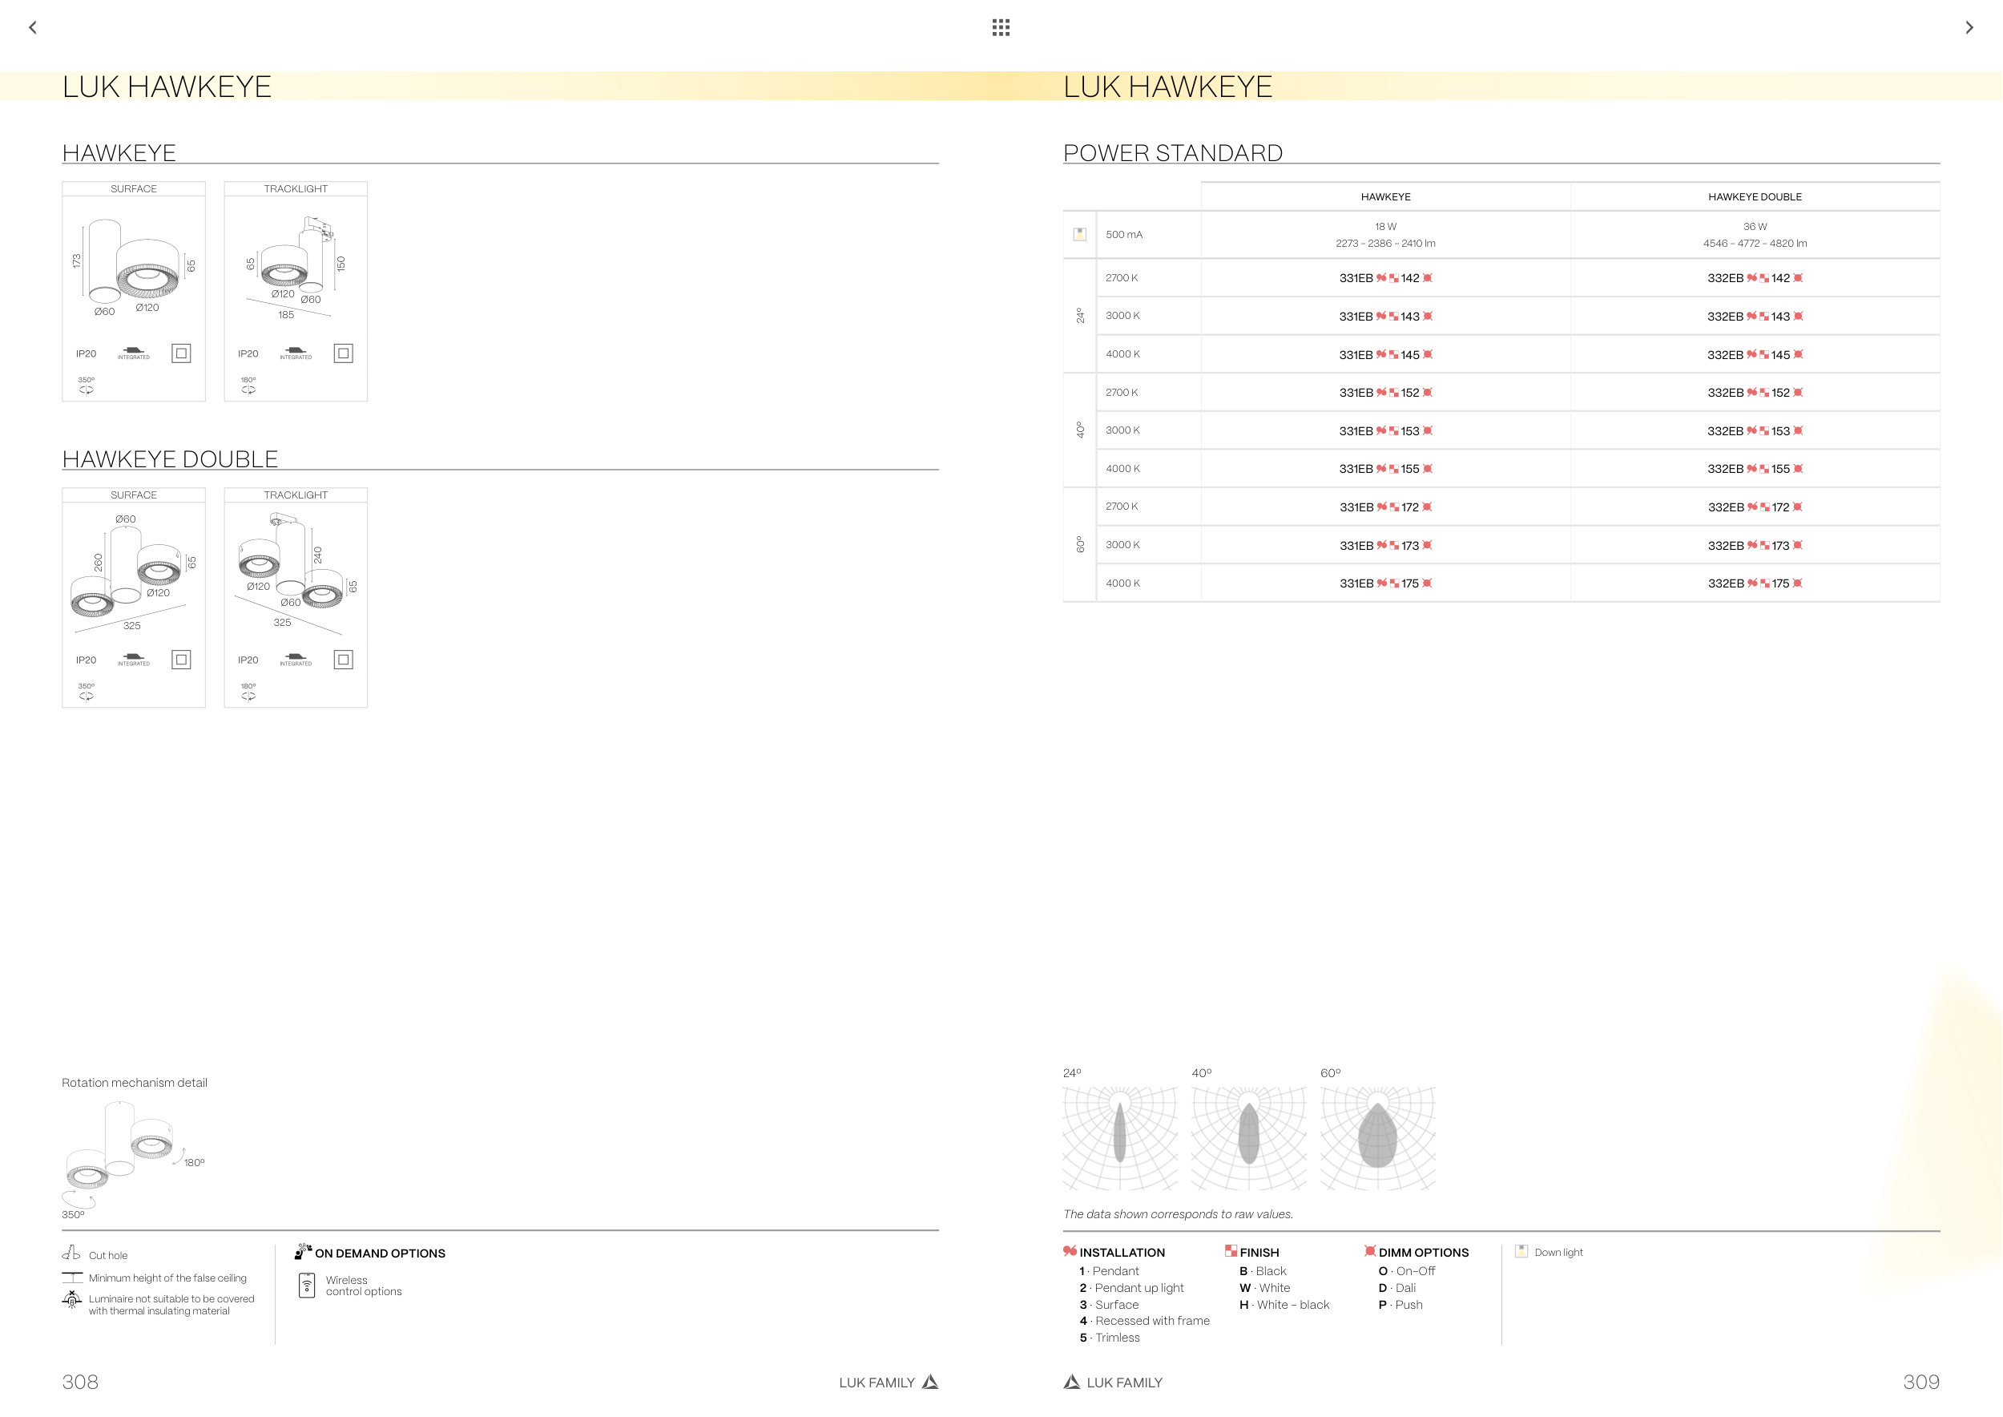Click the Dimm Options legend icon

[x=1369, y=1251]
